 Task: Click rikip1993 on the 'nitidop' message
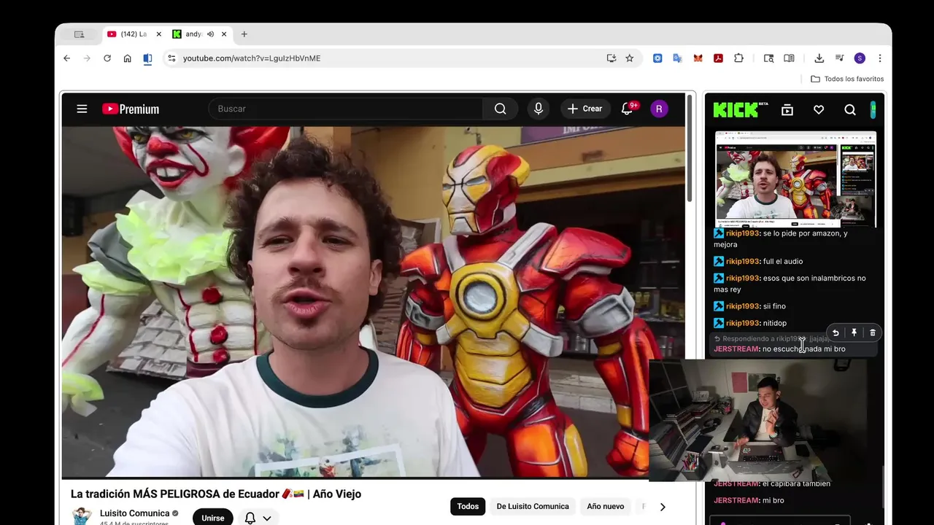point(742,323)
